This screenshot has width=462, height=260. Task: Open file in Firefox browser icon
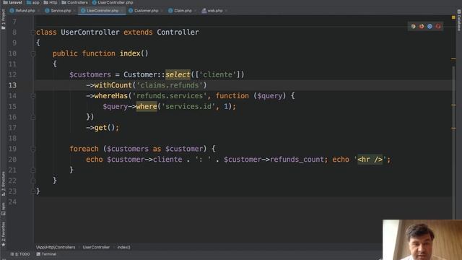click(x=422, y=26)
